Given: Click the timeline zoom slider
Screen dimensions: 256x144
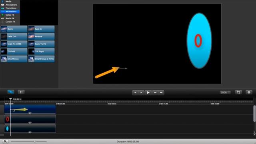Looking at the screenshot, I should point(29,141).
